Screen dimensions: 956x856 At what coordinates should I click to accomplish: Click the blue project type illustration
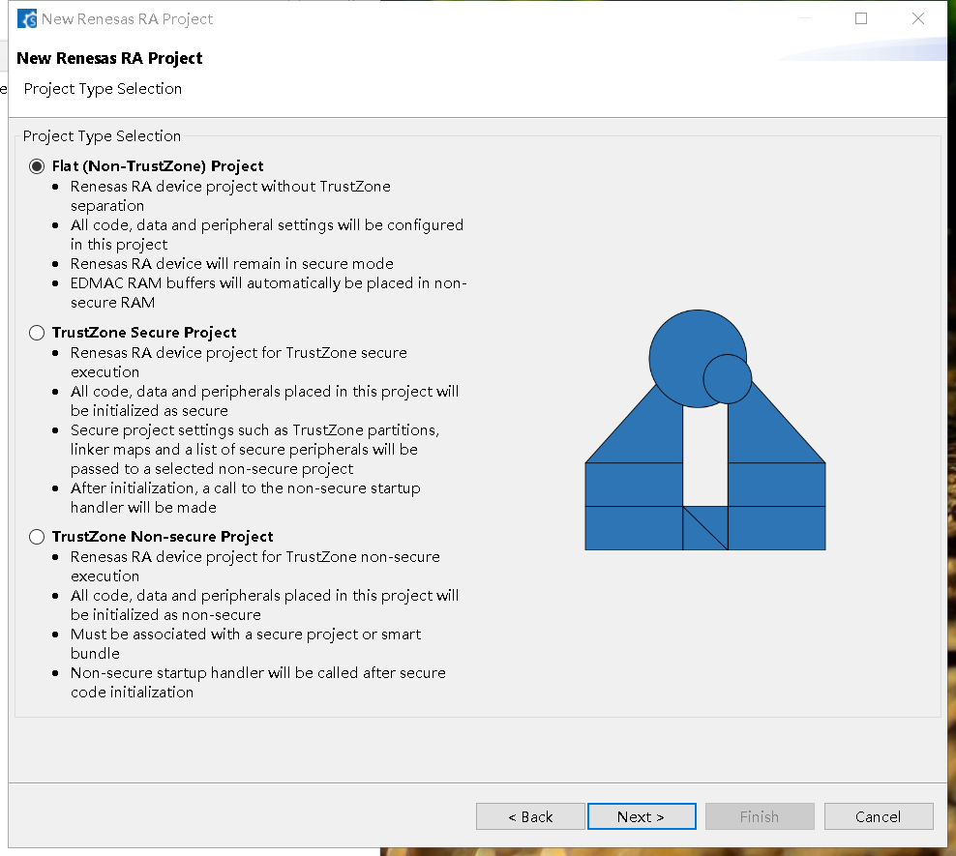pos(705,430)
